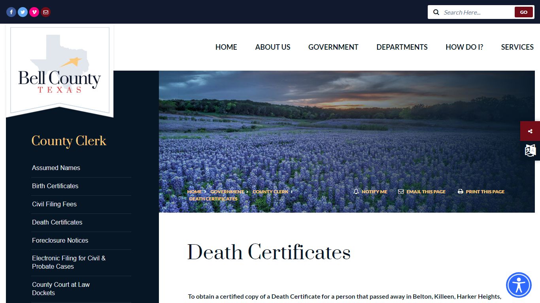This screenshot has height=303, width=540.
Task: Click the PRINT THIS PAGE link text
Action: (485, 192)
